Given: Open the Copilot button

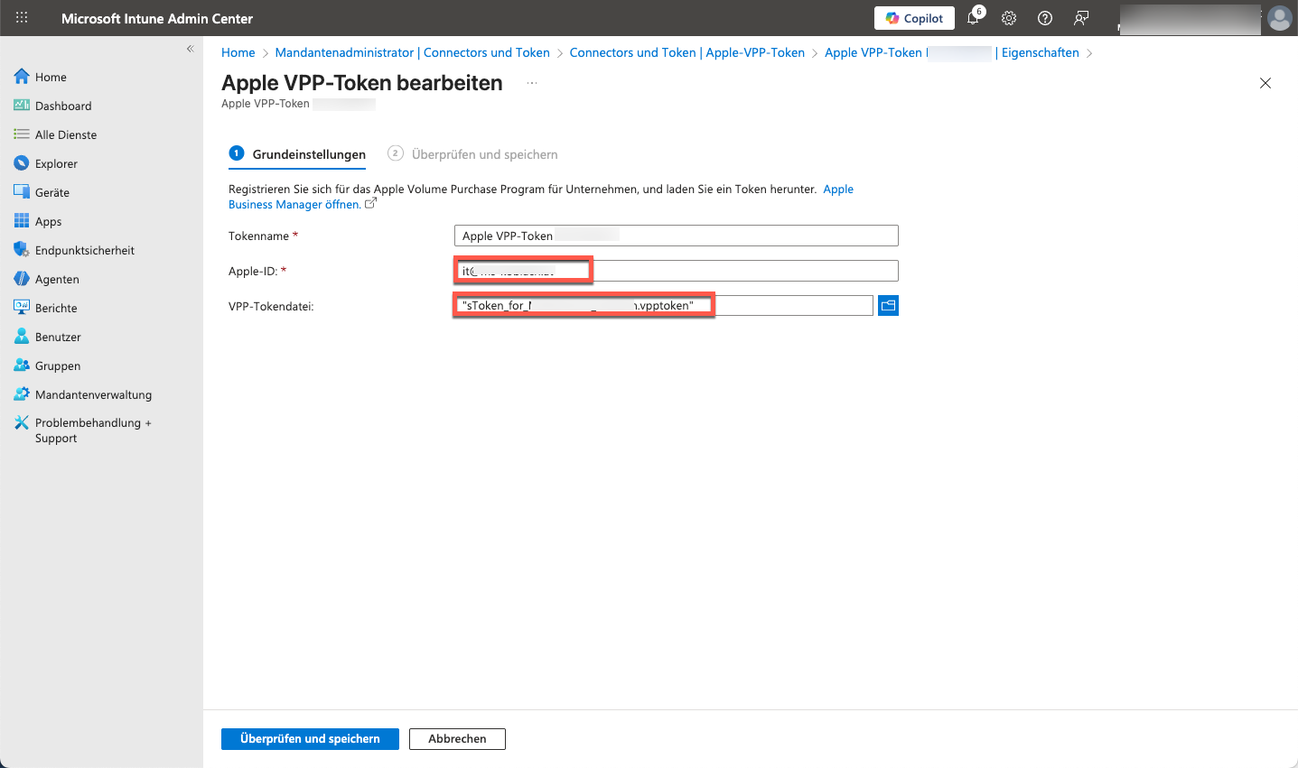Looking at the screenshot, I should pyautogui.click(x=914, y=18).
